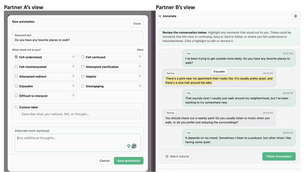The height and width of the screenshot is (172, 304).
Task: Click partner message about checking nearby park
Action: point(219,118)
